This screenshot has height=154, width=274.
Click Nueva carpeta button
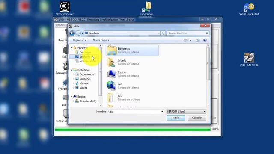pos(101,40)
